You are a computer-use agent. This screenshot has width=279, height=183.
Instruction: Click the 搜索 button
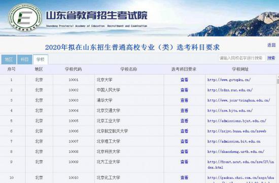coord(271,58)
